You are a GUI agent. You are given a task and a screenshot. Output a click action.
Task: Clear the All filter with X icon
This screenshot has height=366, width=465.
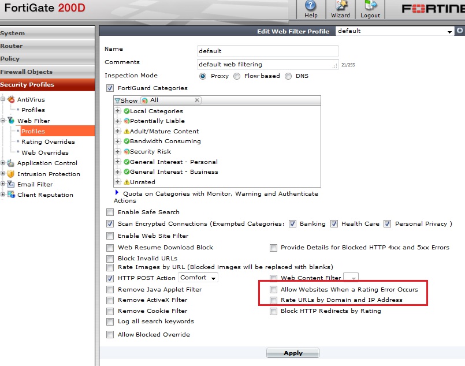click(197, 100)
